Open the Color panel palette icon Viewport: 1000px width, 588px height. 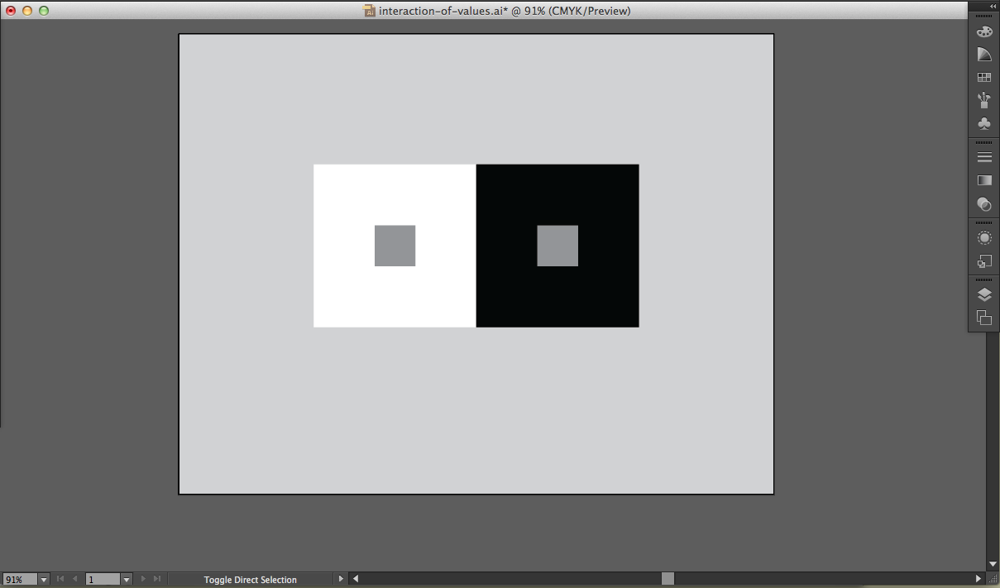click(983, 32)
